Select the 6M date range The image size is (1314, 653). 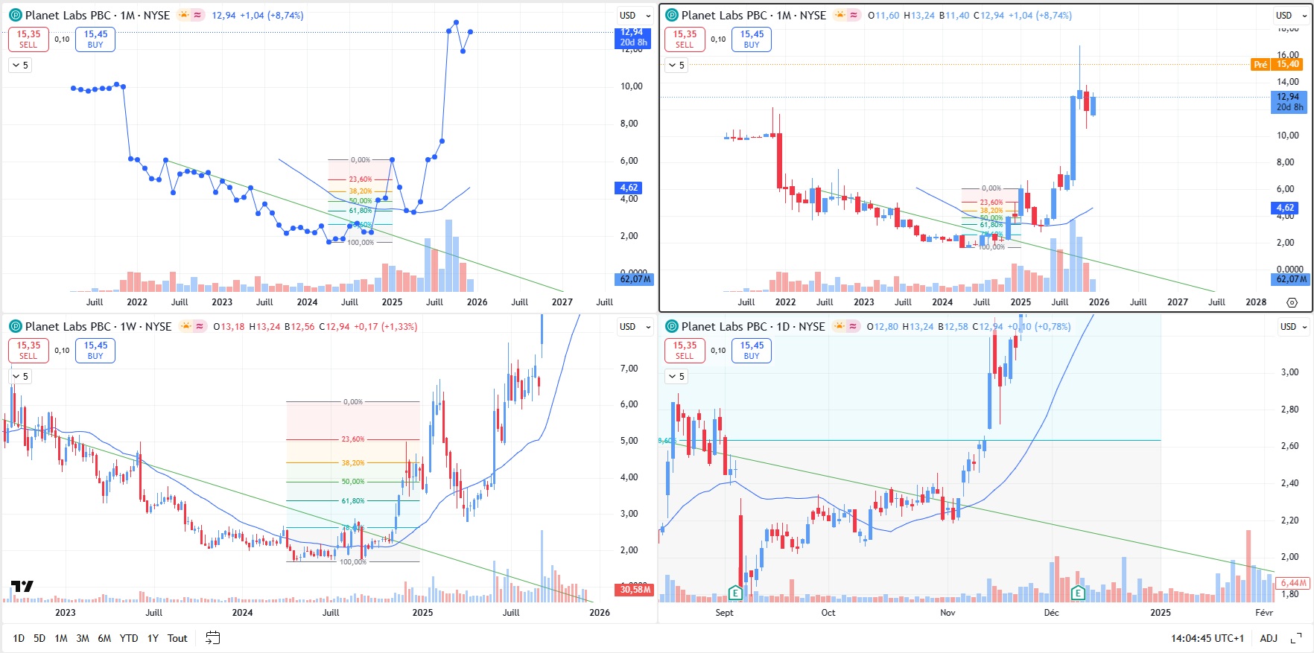point(104,638)
